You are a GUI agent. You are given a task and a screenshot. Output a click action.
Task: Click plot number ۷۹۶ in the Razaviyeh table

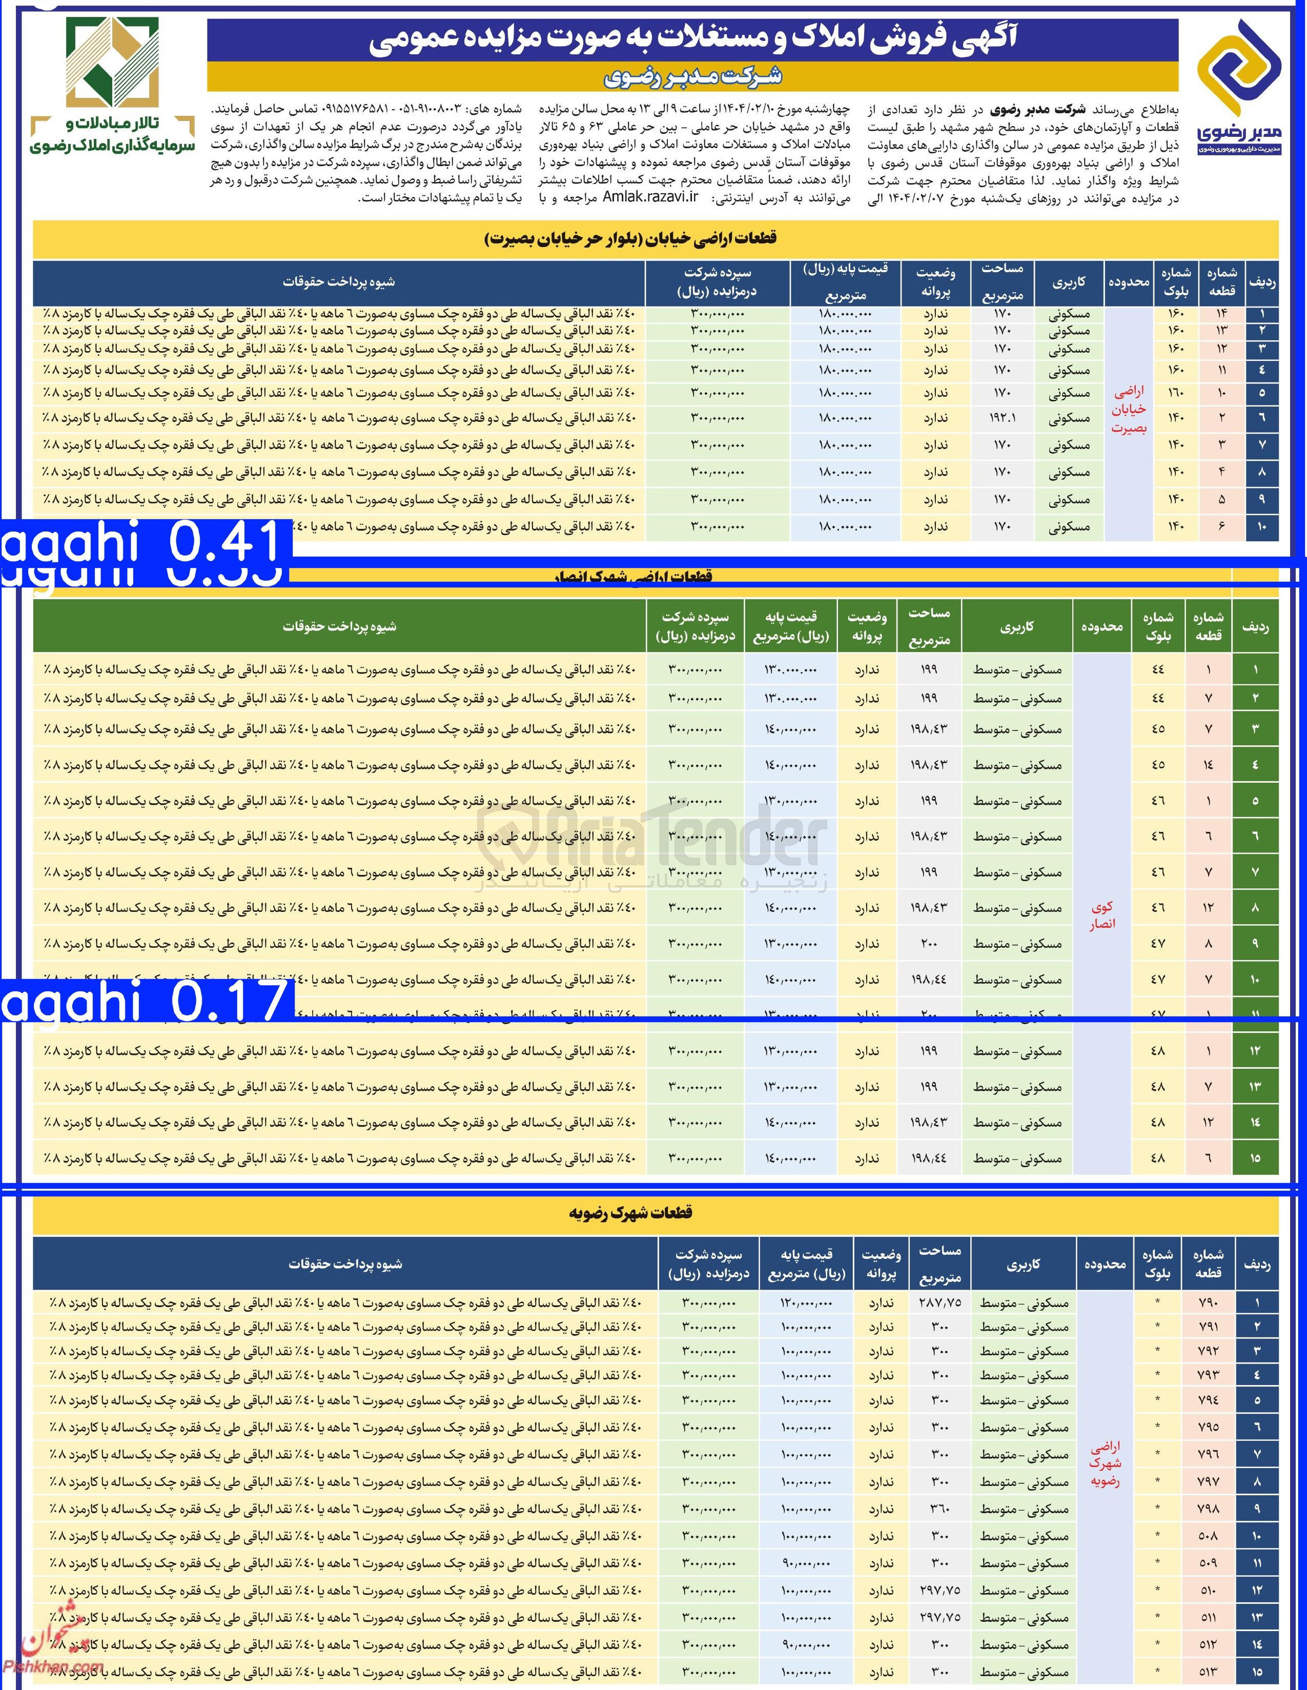pos(1208,1455)
